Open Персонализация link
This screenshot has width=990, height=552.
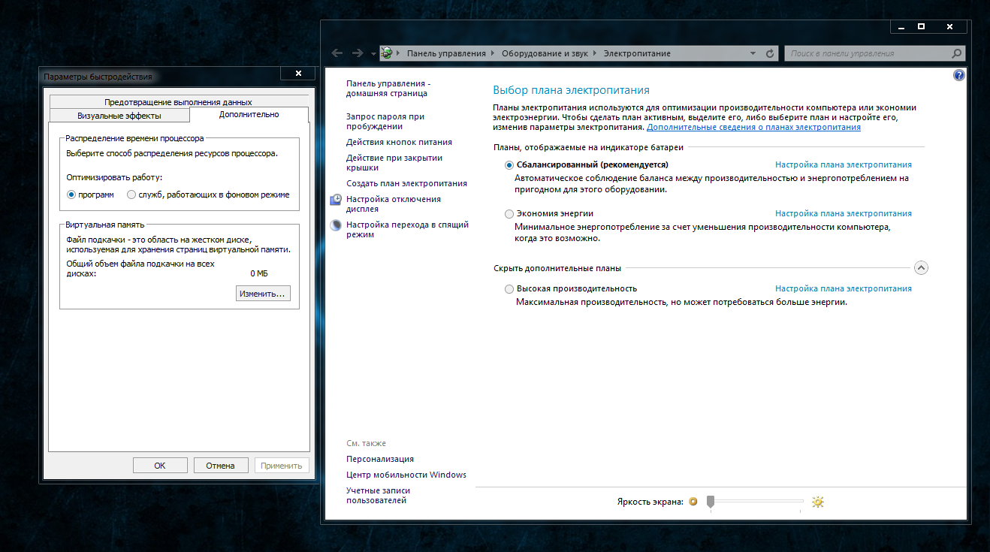380,459
